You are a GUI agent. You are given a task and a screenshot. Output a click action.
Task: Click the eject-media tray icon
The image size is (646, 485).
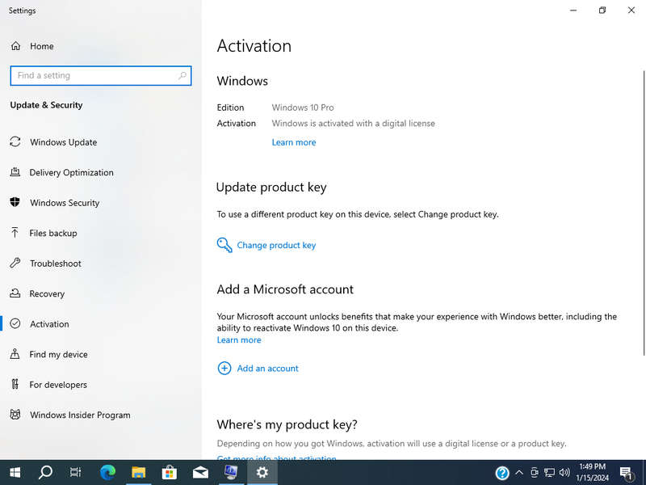[x=535, y=473]
